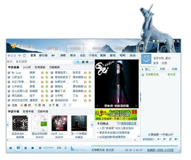The image size is (191, 160).
Task: Click the 注册 register link
Action: click(x=164, y=63)
